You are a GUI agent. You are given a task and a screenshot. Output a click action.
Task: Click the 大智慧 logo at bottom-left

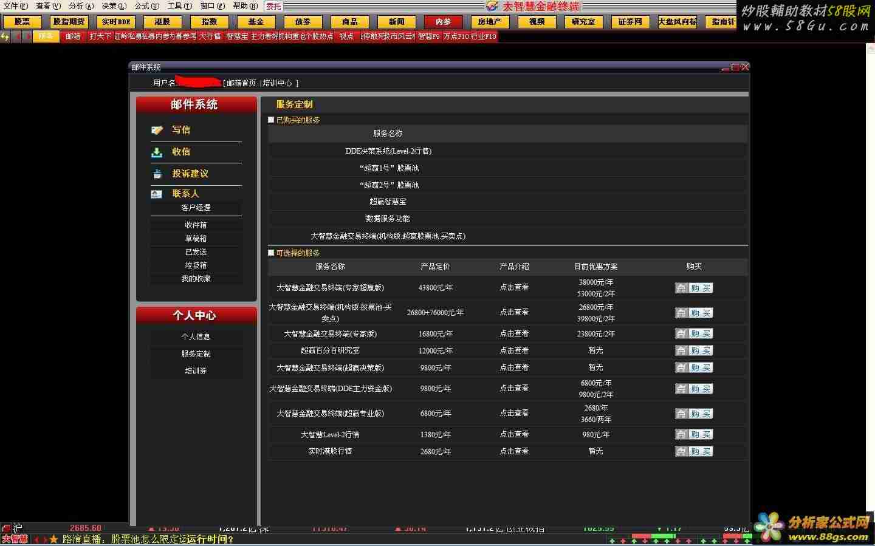(x=15, y=539)
